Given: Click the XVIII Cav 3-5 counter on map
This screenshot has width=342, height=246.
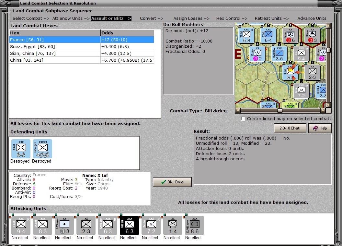Looking at the screenshot, I should 279,54.
